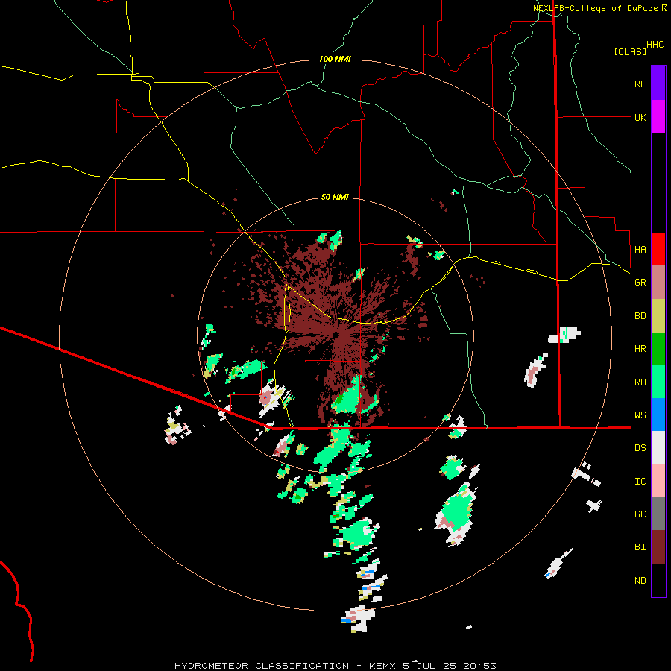Click the KEMX radar site identifier
The image size is (671, 671).
pos(383,666)
